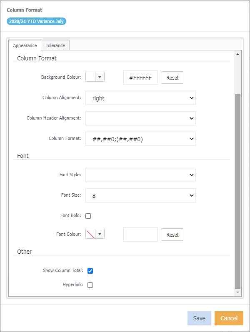Tick the Hyperlink checkbox
Image resolution: width=250 pixels, height=332 pixels.
(x=90, y=285)
